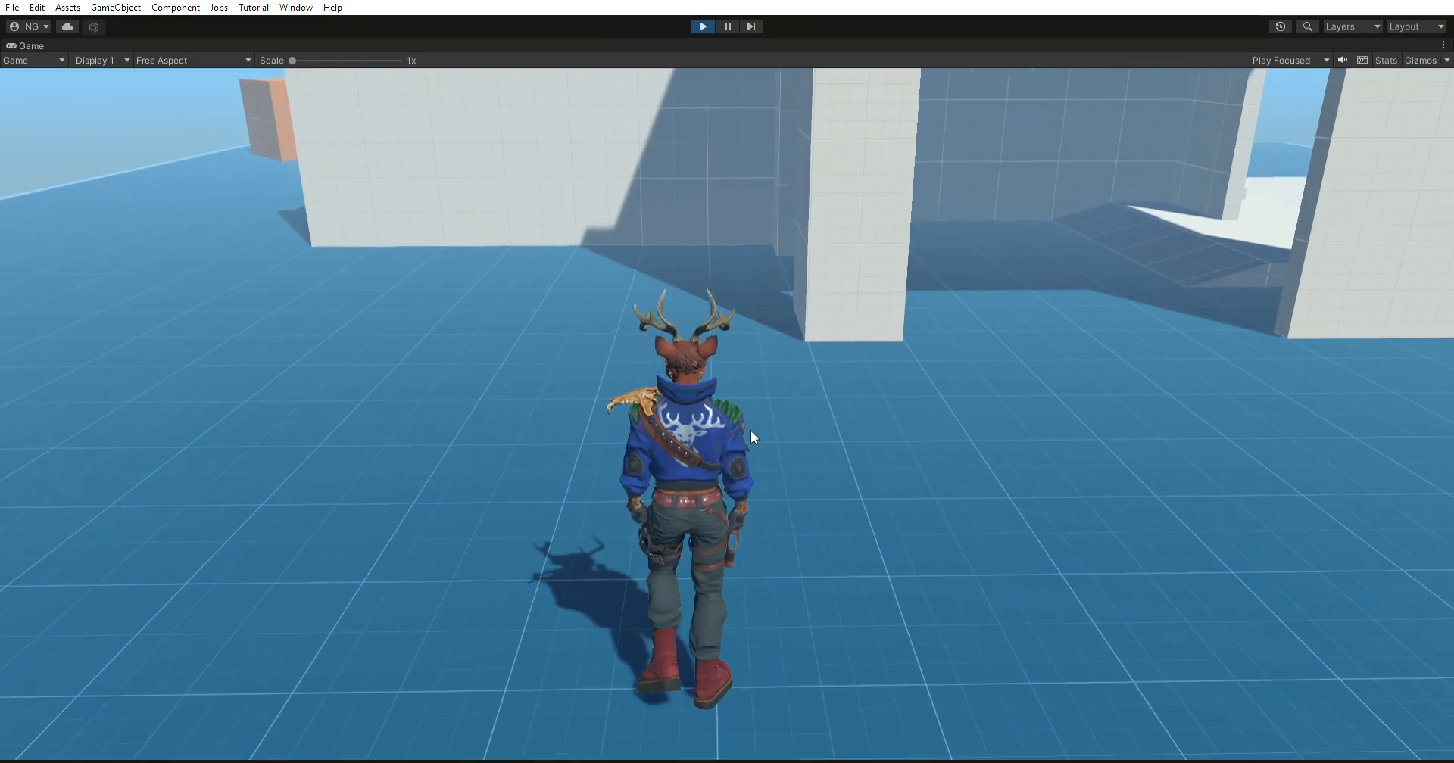Viewport: 1454px width, 763px height.
Task: Click the cloud services icon
Action: point(67,26)
